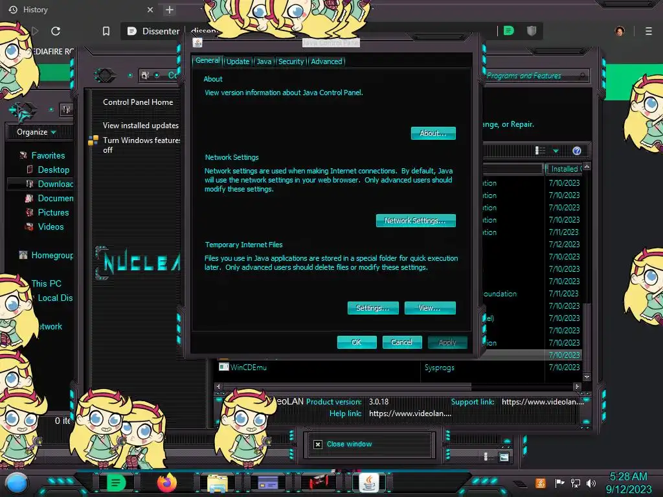Viewport: 663px width, 497px height.
Task: Click the Dissenter comment icon in toolbar
Action: [x=509, y=31]
